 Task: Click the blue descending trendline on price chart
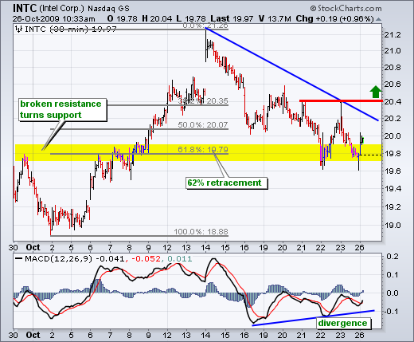click(x=292, y=74)
